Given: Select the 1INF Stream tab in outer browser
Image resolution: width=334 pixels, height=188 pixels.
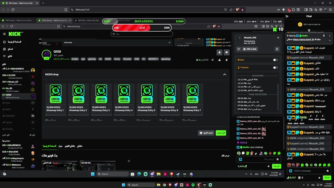Looking at the screenshot, I should (x=20, y=3).
